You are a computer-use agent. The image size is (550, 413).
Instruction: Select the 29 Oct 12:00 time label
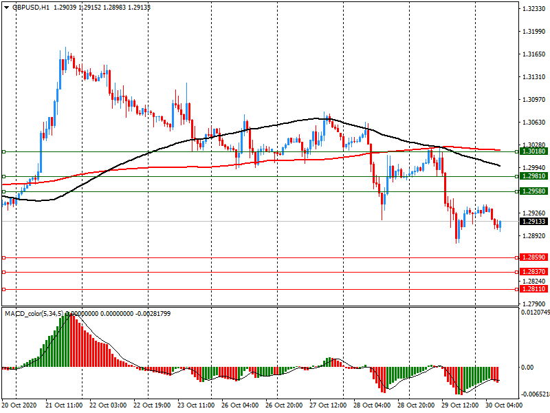pyautogui.click(x=460, y=405)
